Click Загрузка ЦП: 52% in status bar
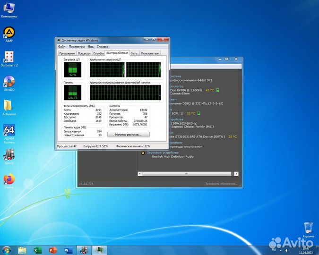This screenshot has width=319, height=255. click(x=95, y=146)
